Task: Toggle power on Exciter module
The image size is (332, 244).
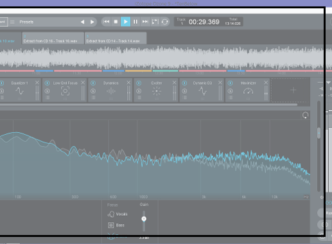Action: (x=139, y=83)
